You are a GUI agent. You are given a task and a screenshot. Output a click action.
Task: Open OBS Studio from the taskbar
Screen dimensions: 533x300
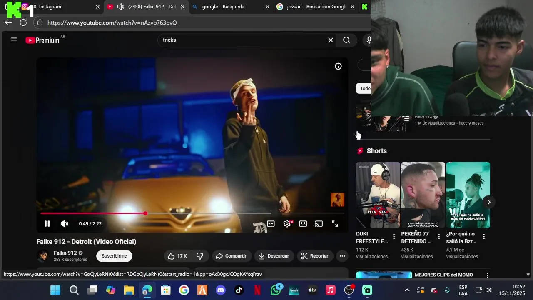tap(349, 290)
